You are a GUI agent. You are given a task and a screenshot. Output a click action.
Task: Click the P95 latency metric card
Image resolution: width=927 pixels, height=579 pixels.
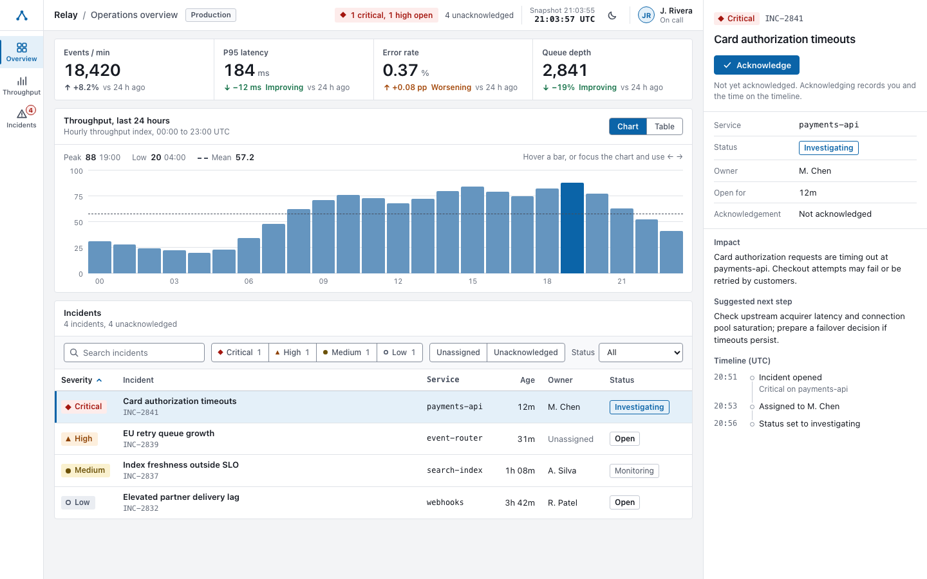(294, 69)
